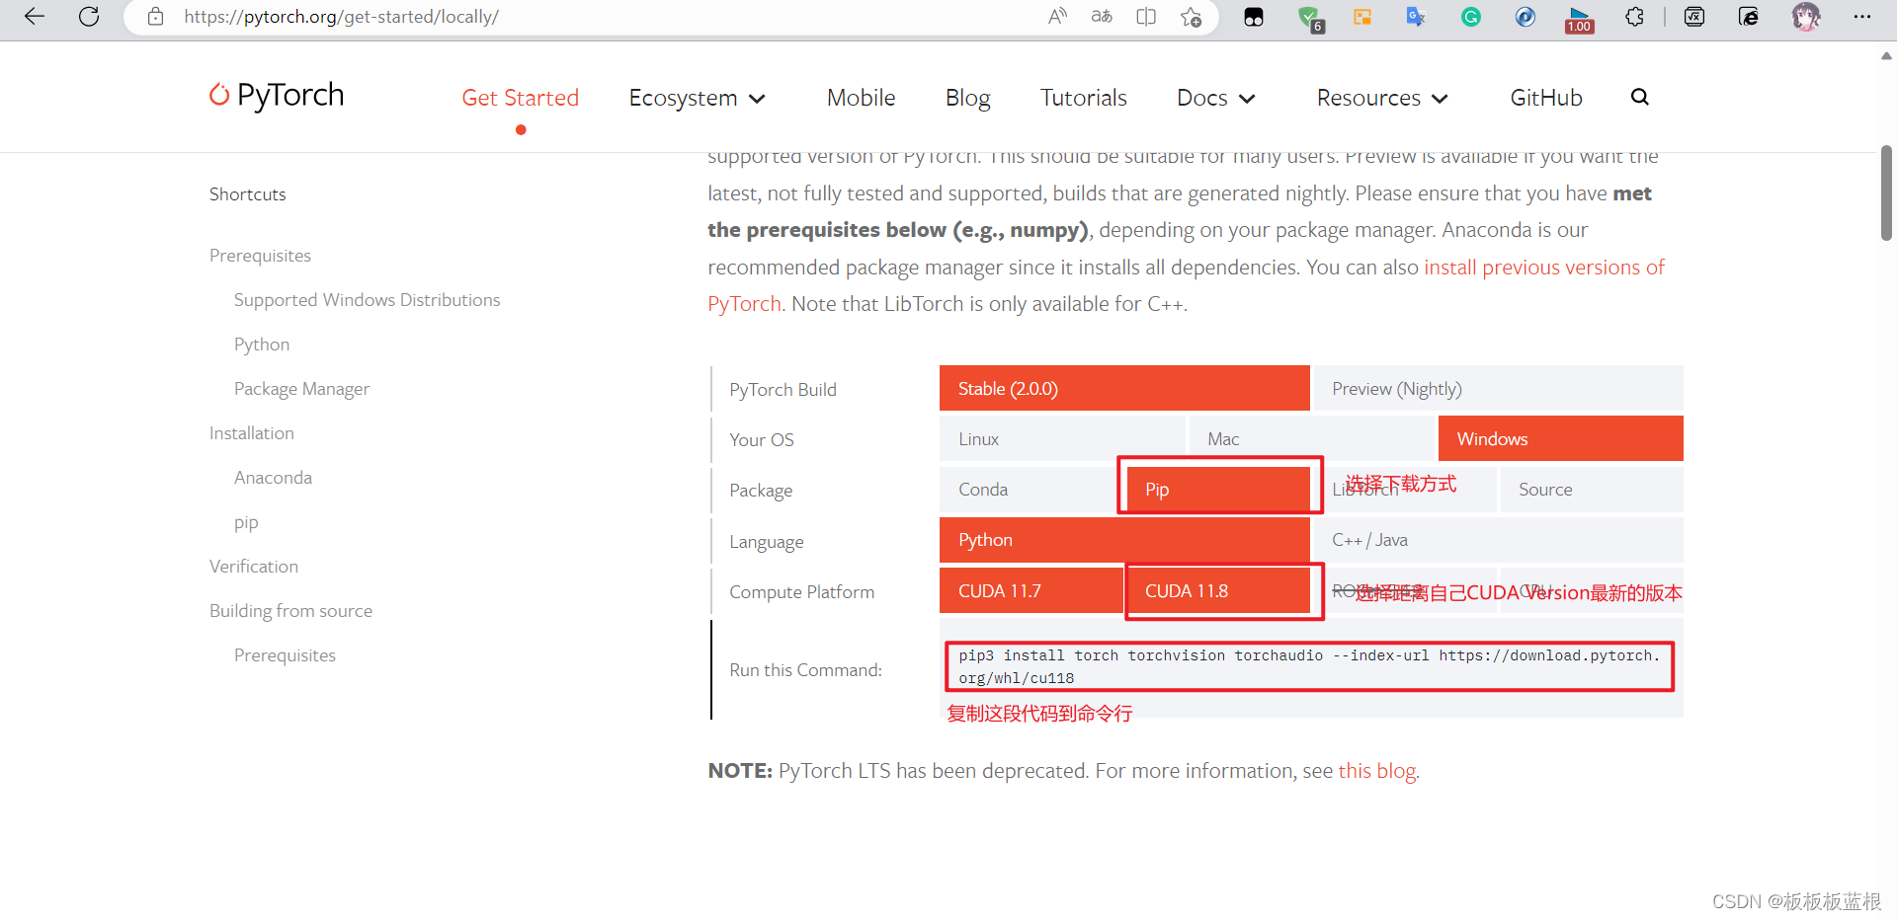Select the Preview (Nightly) build option

pyautogui.click(x=1497, y=388)
